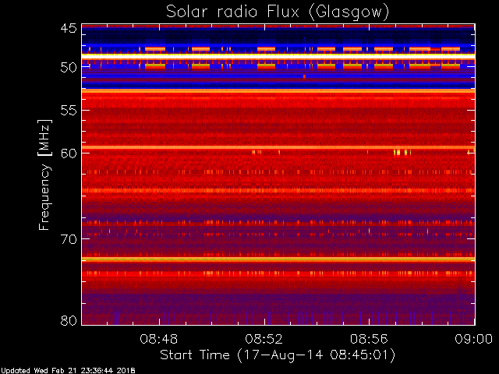The image size is (499, 374).
Task: Click the 45 frequency tick label
Action: [x=69, y=29]
